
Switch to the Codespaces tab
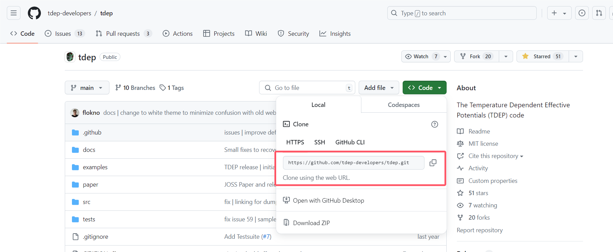pyautogui.click(x=404, y=105)
